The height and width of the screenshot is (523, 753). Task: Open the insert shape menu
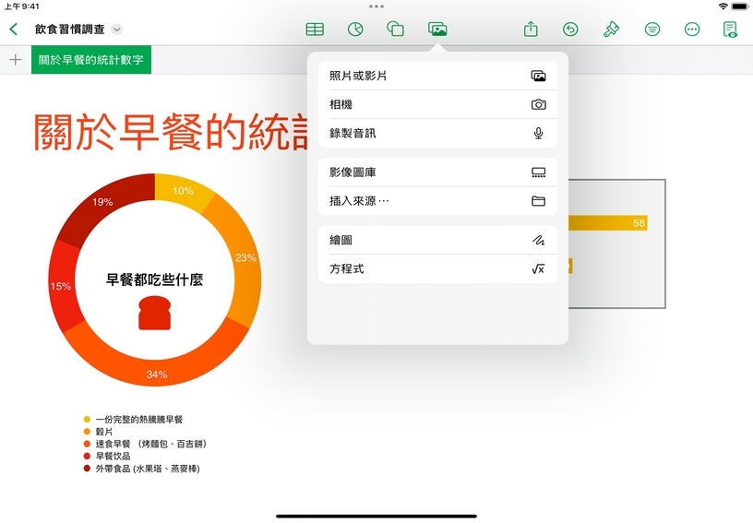point(395,30)
